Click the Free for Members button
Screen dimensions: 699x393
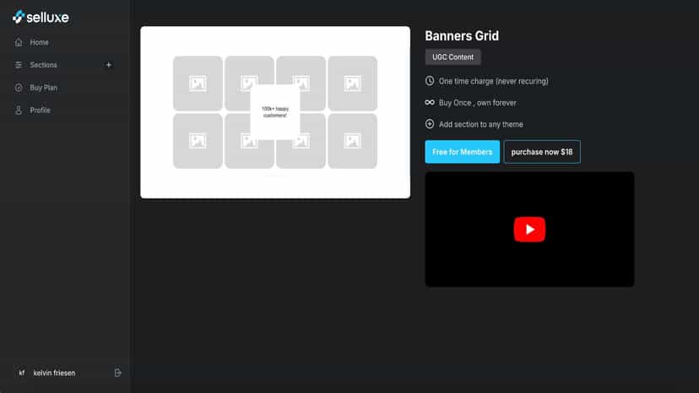pos(463,152)
